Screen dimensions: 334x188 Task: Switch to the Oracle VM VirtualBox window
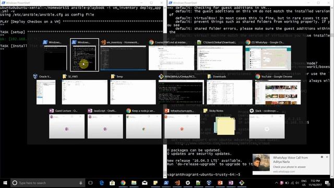(46, 89)
